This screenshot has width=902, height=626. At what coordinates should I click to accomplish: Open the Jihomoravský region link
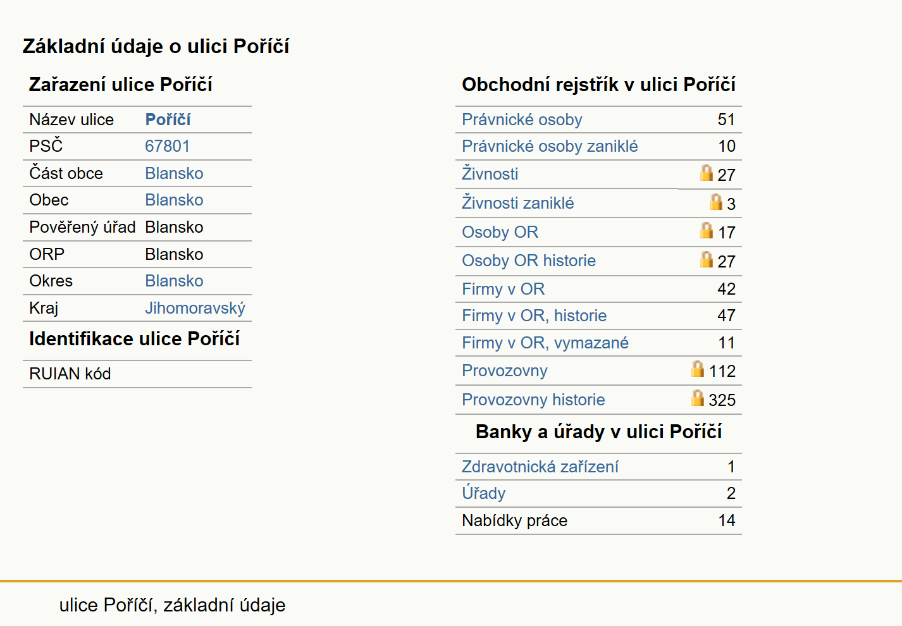point(195,308)
